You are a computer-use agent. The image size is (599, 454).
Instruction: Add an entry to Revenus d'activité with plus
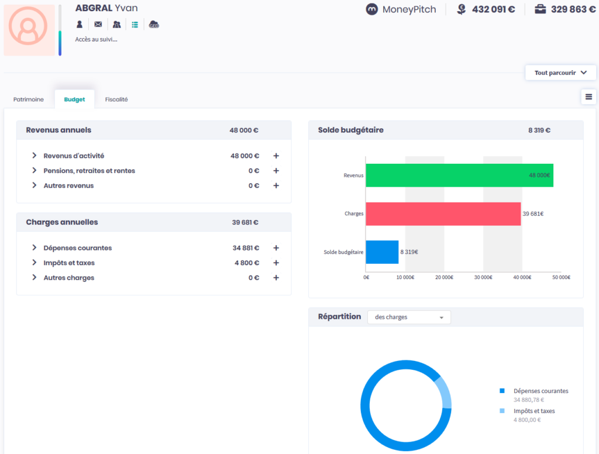(x=276, y=156)
